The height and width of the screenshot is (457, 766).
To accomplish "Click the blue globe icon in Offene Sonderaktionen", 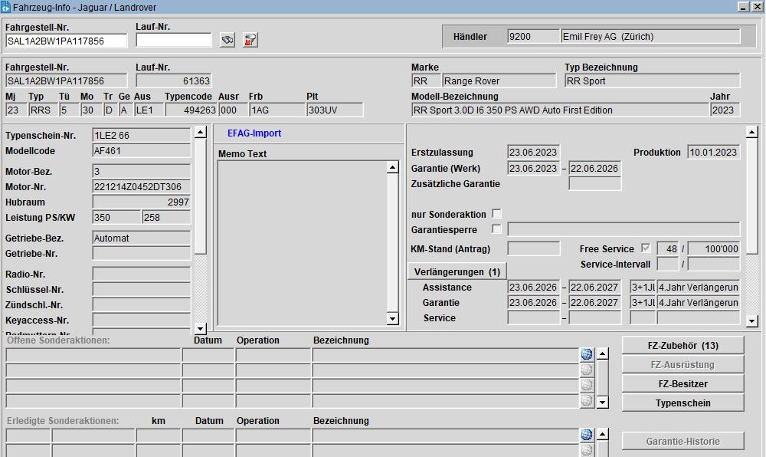I will pos(587,354).
